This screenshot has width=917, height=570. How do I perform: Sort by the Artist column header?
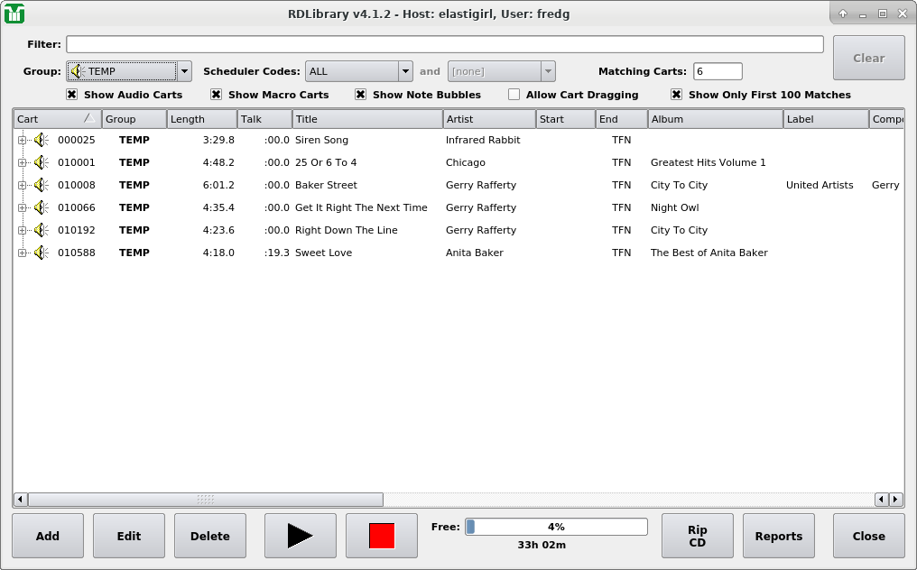coord(489,119)
